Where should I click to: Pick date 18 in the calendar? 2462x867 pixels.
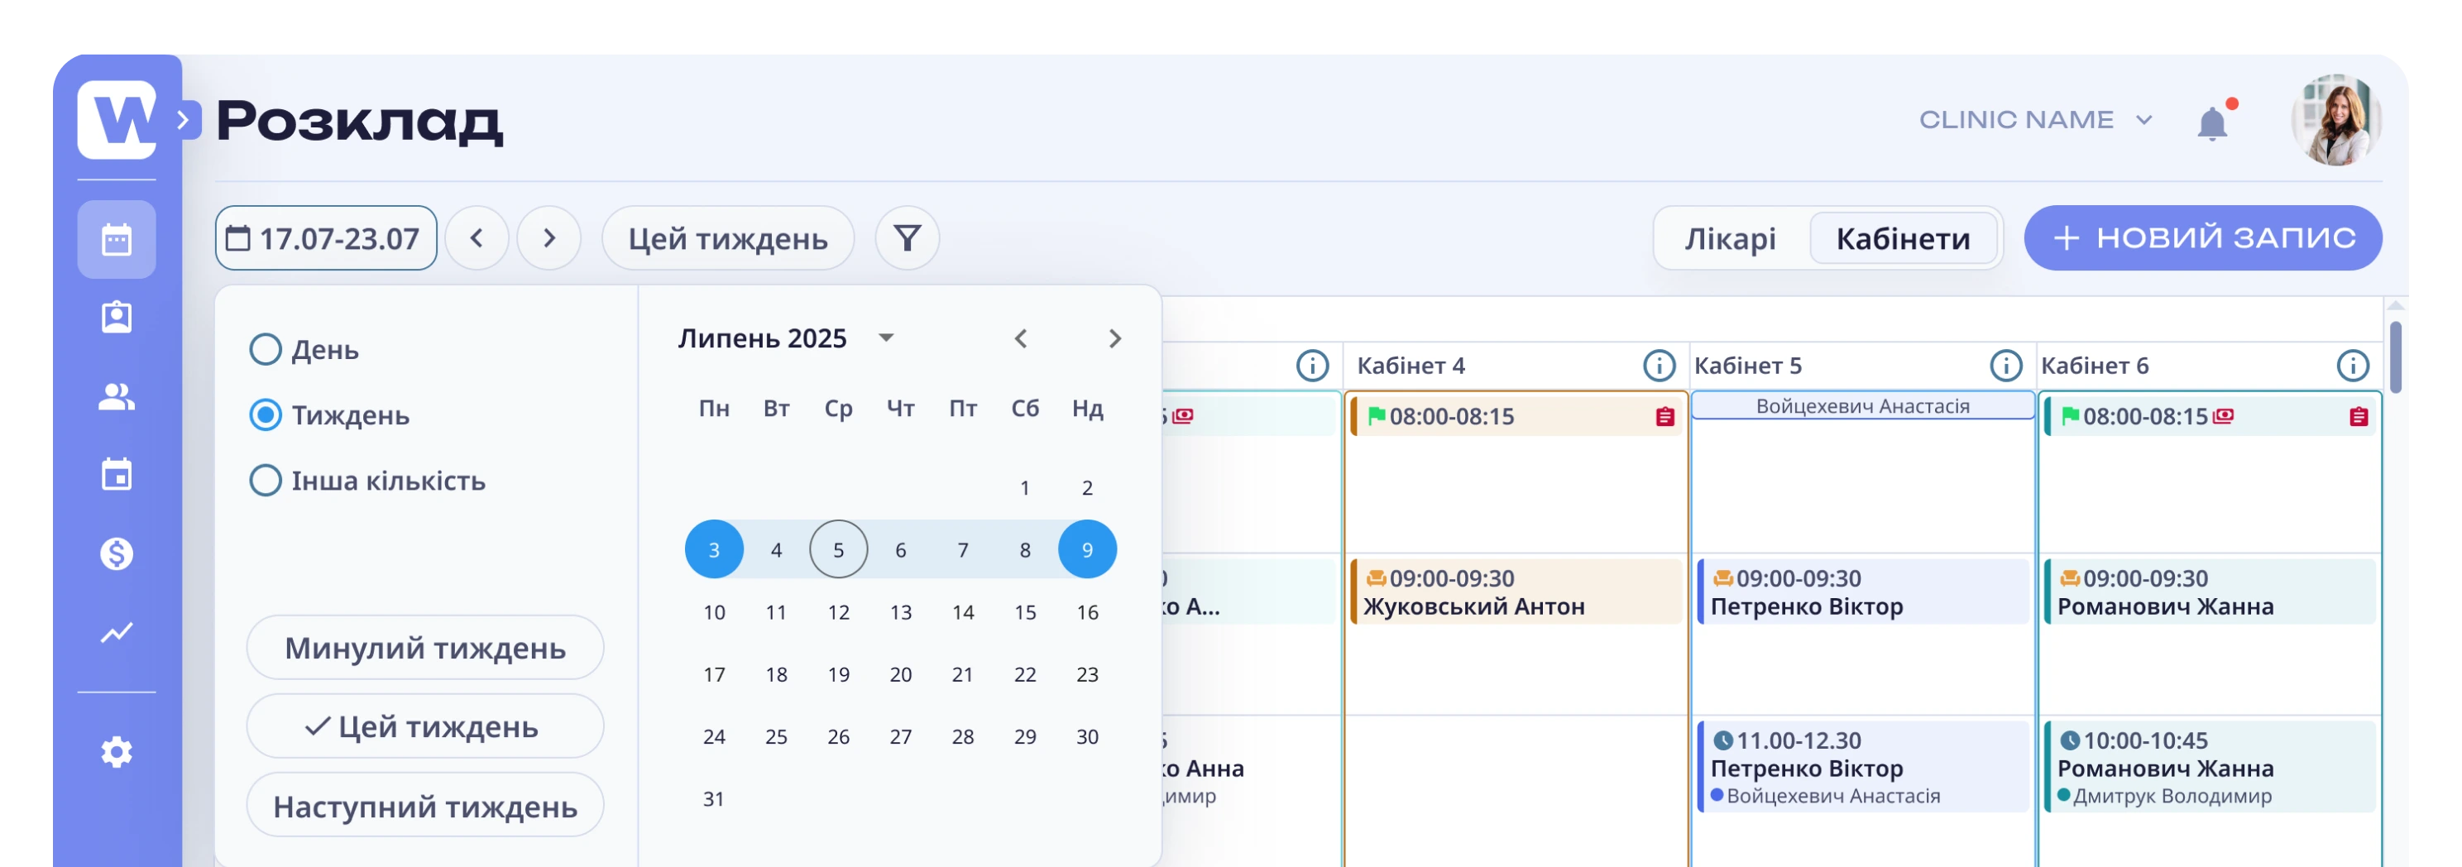(776, 675)
